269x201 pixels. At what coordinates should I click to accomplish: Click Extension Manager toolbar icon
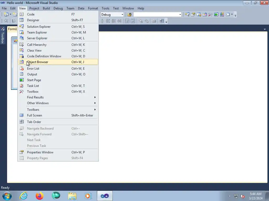(x=222, y=15)
